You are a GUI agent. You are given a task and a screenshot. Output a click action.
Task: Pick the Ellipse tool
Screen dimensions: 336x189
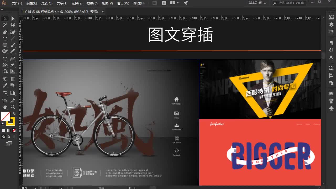(x=5, y=45)
